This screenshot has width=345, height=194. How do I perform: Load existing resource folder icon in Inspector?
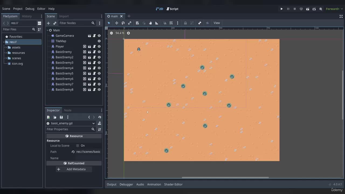click(55, 117)
